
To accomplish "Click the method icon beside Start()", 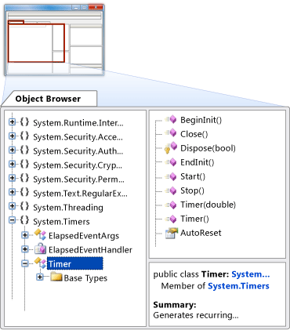I will pos(171,176).
